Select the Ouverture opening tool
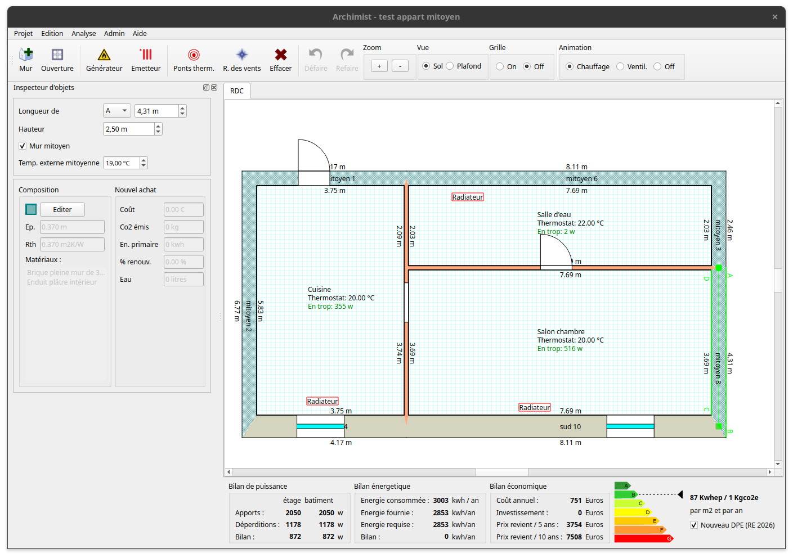This screenshot has height=558, width=793. coord(57,60)
